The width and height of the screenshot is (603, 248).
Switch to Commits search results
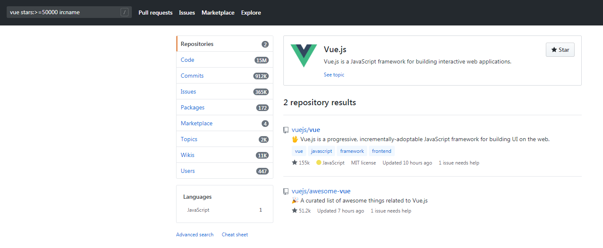tap(192, 76)
